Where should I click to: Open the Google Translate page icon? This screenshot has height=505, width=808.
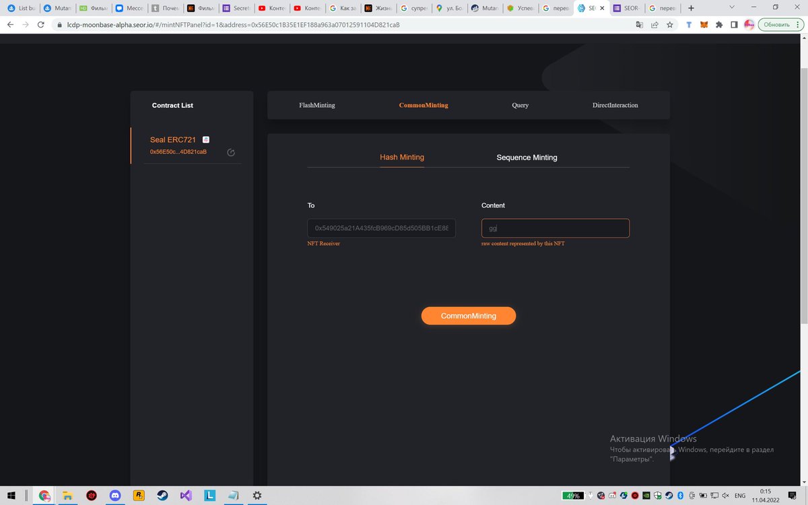point(640,24)
